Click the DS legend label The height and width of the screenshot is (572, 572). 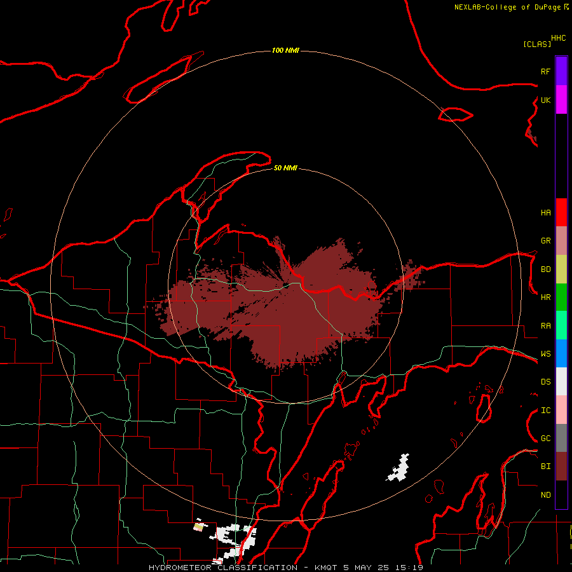545,381
